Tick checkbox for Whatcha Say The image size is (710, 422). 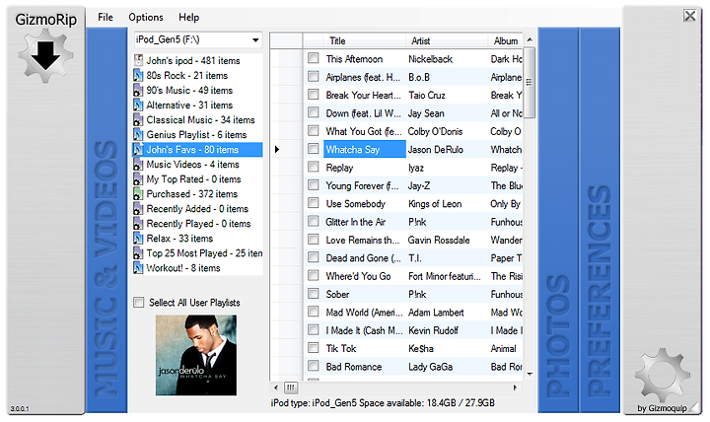[313, 149]
